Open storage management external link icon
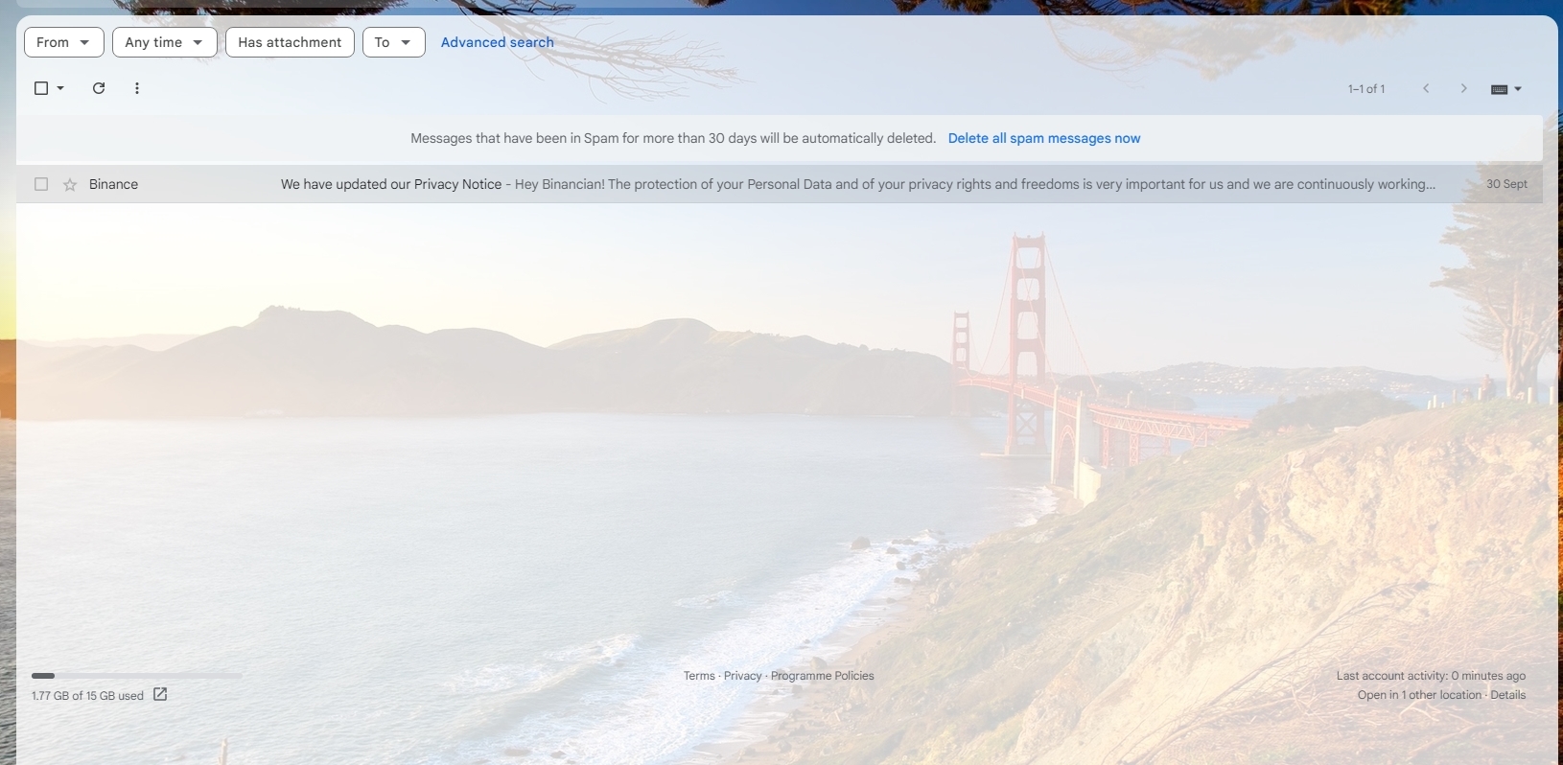Image resolution: width=1563 pixels, height=765 pixels. (x=160, y=694)
